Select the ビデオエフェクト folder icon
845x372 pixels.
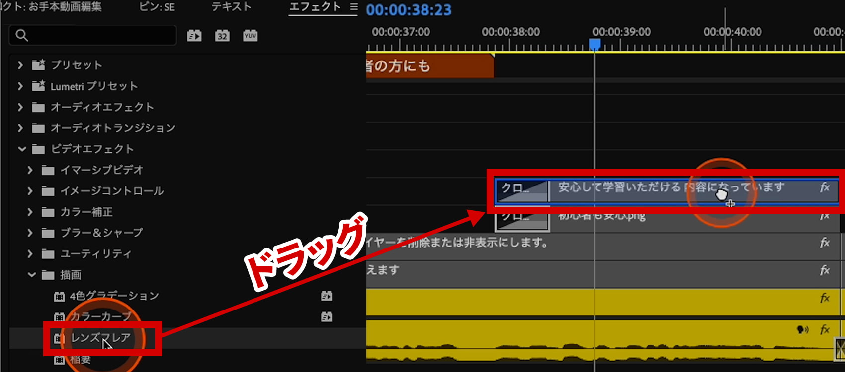tap(38, 149)
